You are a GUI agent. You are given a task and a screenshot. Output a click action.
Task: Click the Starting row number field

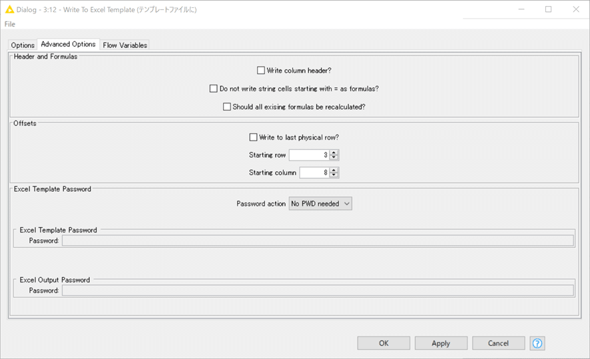click(309, 155)
